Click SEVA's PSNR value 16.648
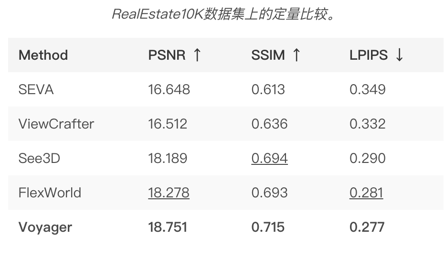Viewport: 445px width, 259px height. coord(169,89)
